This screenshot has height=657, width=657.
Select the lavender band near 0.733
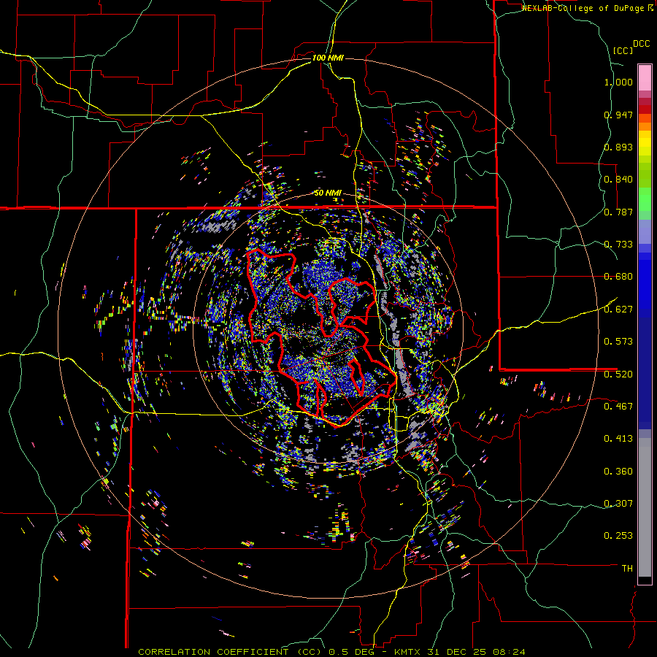click(645, 231)
